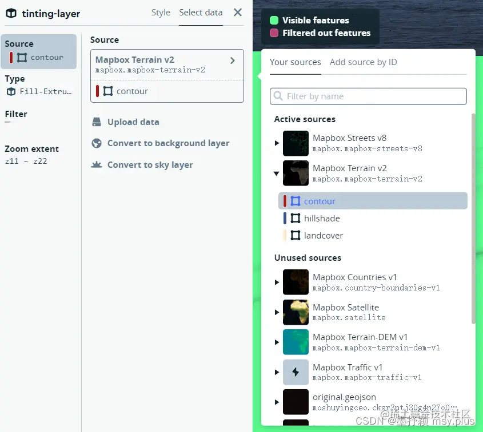483x432 pixels.
Task: Switch to the Add source by ID tab
Action: (363, 62)
